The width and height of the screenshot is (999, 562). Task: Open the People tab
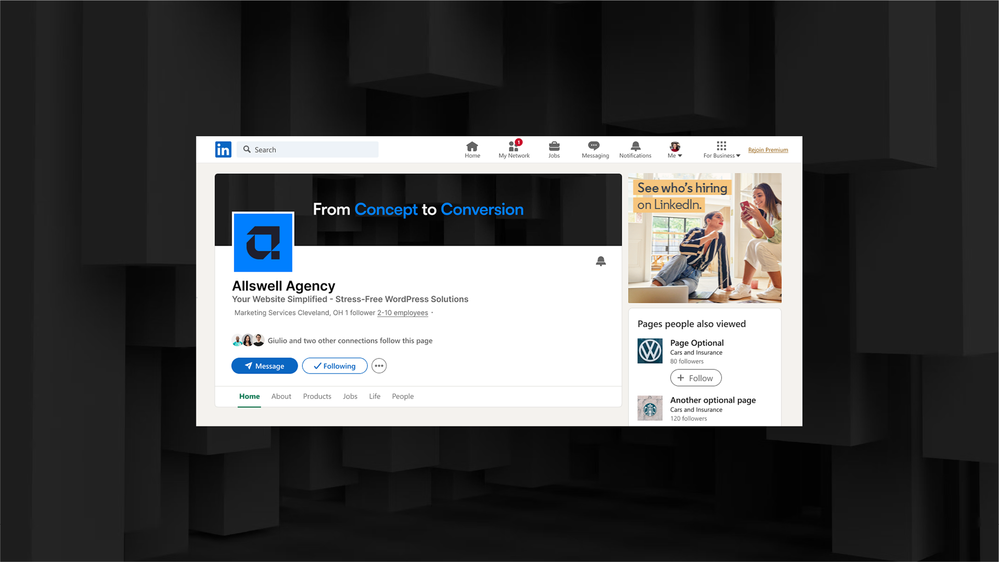click(403, 396)
